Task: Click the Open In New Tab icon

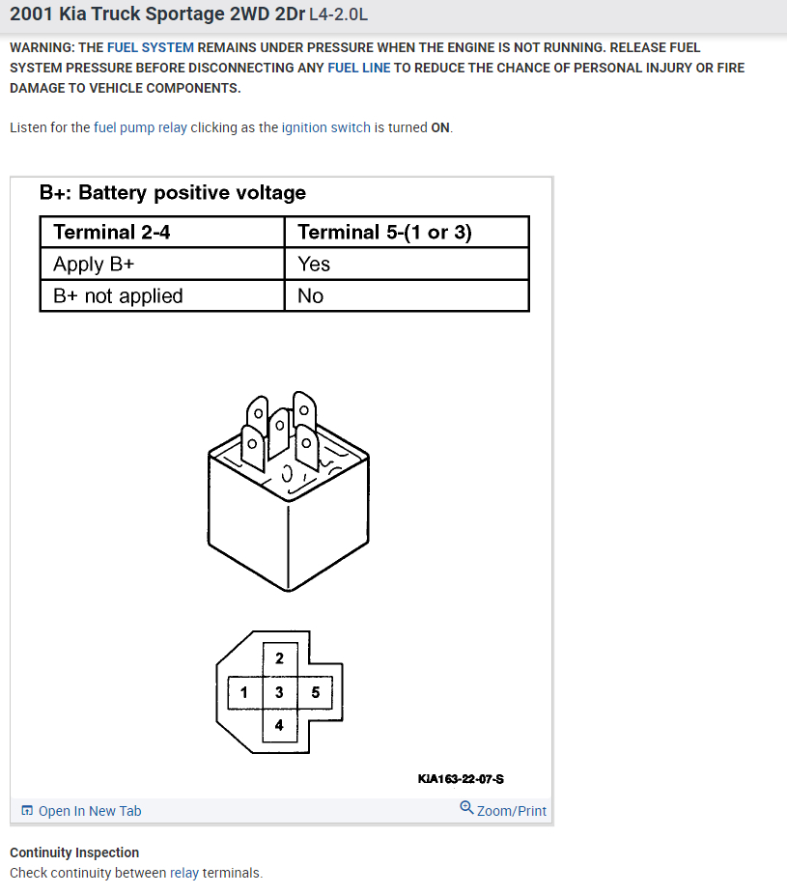Action: [27, 811]
